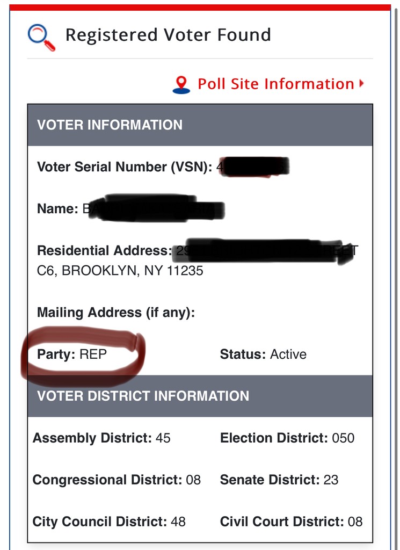
Task: Select the City Council District 48 entry
Action: [109, 522]
